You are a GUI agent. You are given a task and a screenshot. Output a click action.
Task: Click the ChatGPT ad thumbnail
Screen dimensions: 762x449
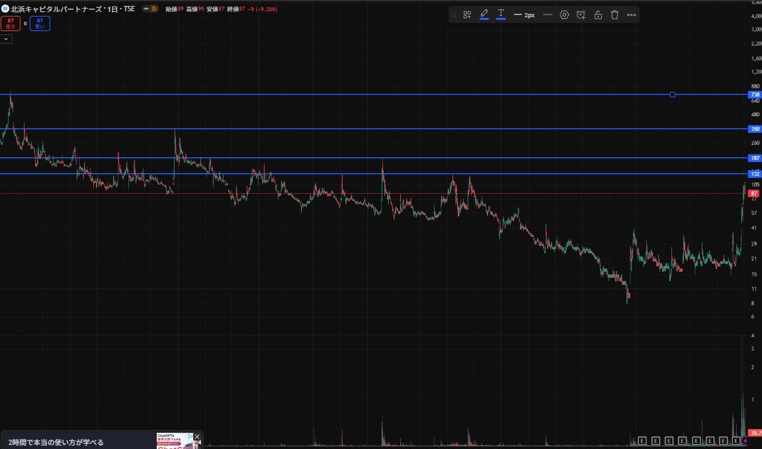coord(179,441)
